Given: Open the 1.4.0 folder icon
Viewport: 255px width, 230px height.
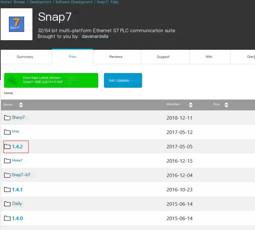Looking at the screenshot, I should click(x=7, y=218).
